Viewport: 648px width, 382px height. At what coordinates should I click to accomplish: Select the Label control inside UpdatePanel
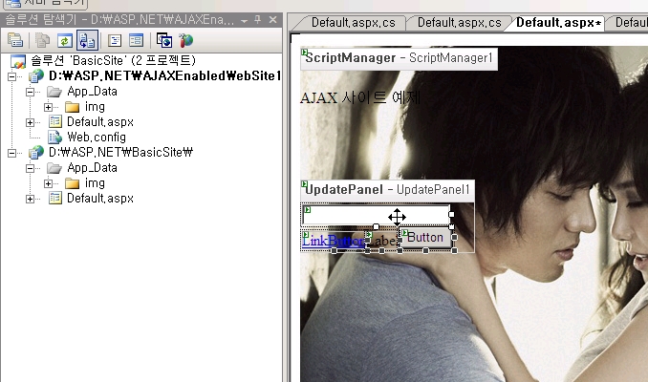(x=382, y=242)
